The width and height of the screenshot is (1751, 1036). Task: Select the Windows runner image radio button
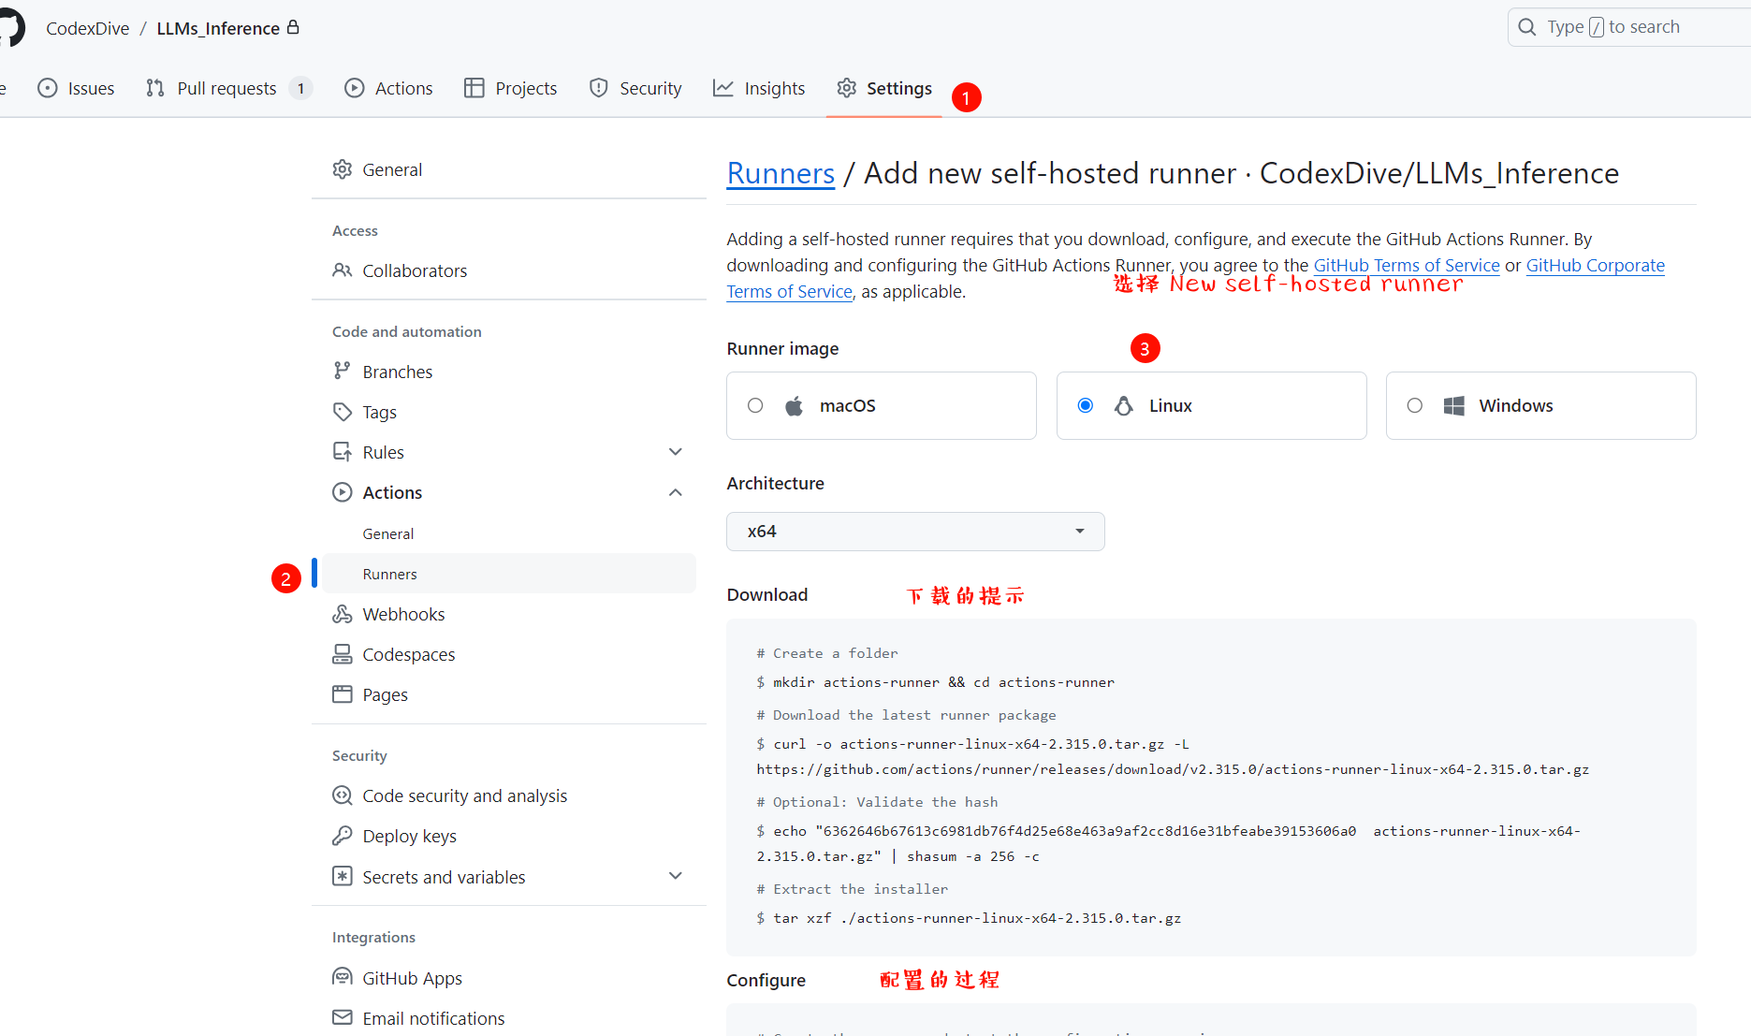(1415, 405)
